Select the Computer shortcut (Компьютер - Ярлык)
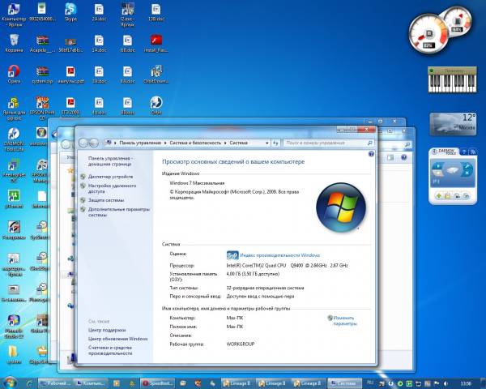 [14, 15]
